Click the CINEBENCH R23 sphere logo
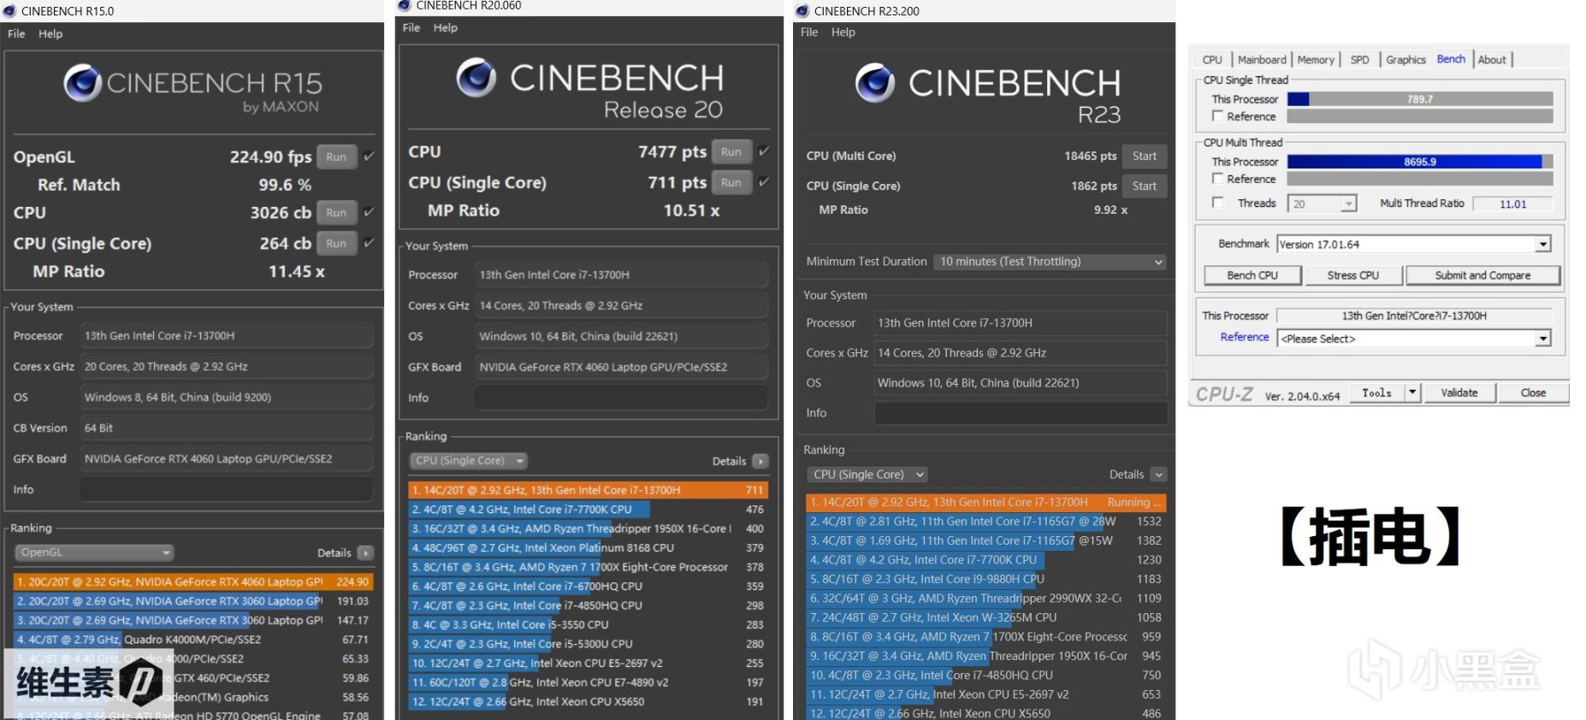1586x720 pixels. coord(875,83)
